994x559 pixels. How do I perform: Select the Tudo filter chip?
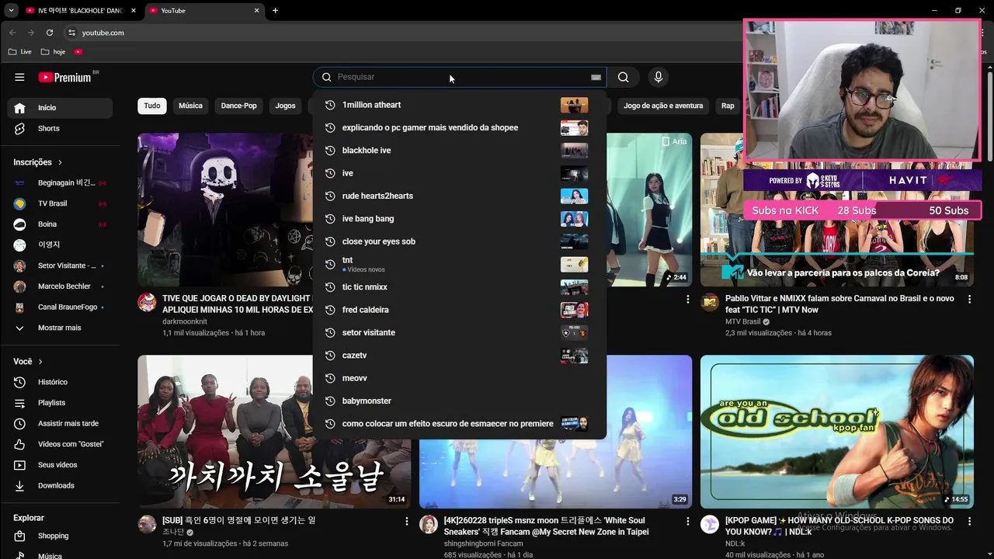[x=152, y=106]
